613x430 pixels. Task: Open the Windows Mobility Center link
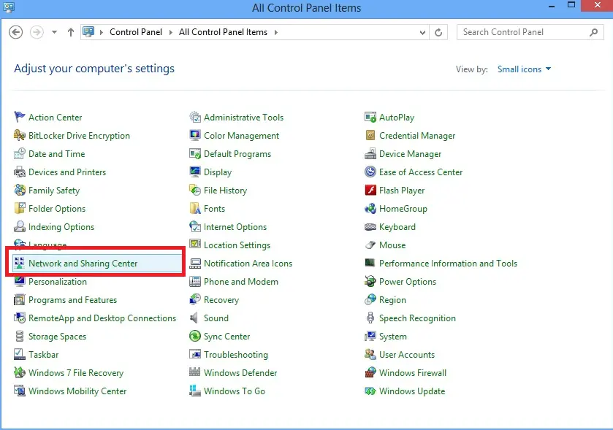(x=77, y=391)
